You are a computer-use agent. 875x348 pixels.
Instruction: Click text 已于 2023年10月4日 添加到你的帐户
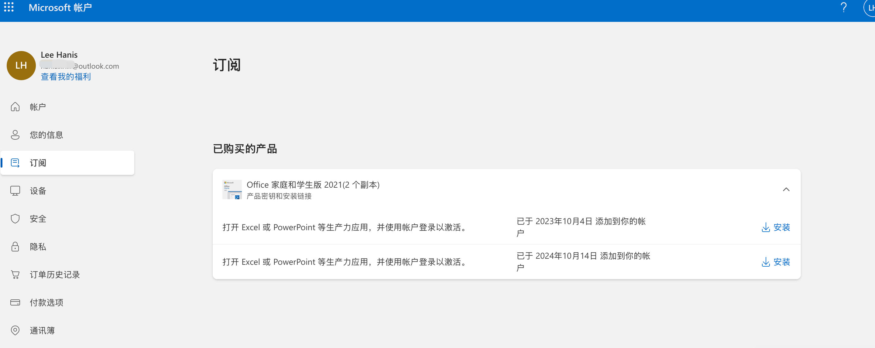(x=581, y=227)
